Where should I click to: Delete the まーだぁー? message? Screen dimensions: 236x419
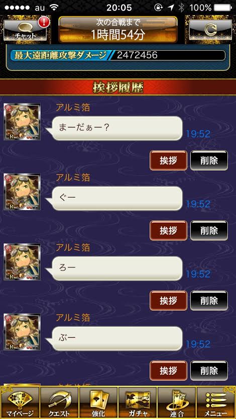pos(209,161)
